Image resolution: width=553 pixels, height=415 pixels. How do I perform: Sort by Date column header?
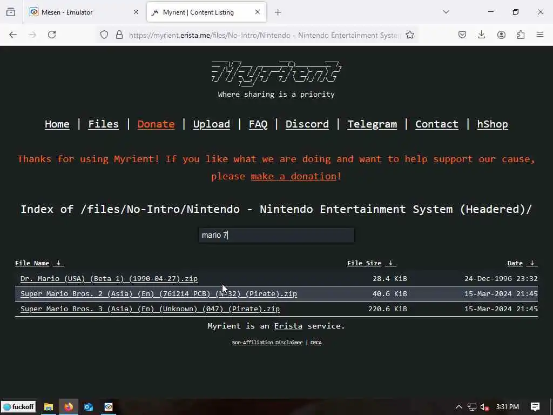pyautogui.click(x=522, y=263)
